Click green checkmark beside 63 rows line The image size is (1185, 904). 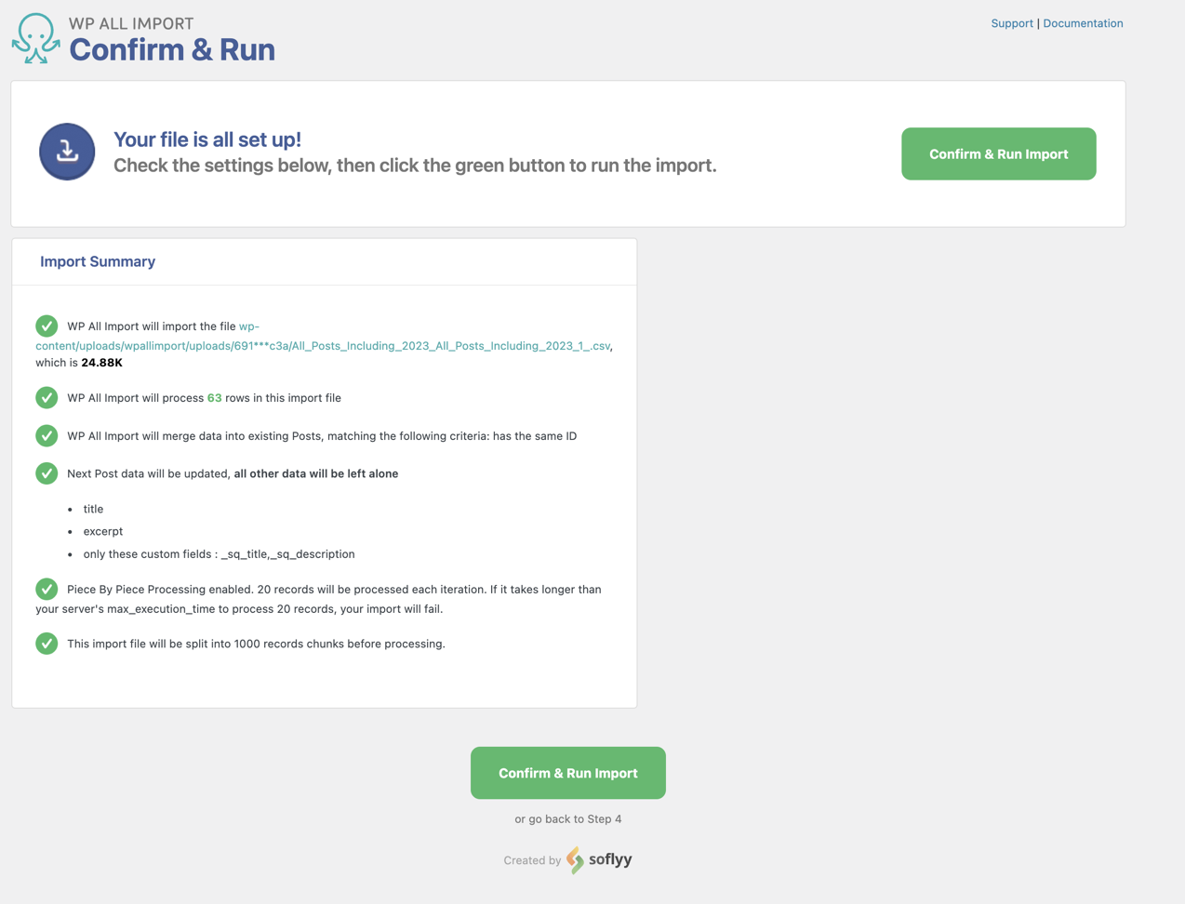click(x=47, y=398)
